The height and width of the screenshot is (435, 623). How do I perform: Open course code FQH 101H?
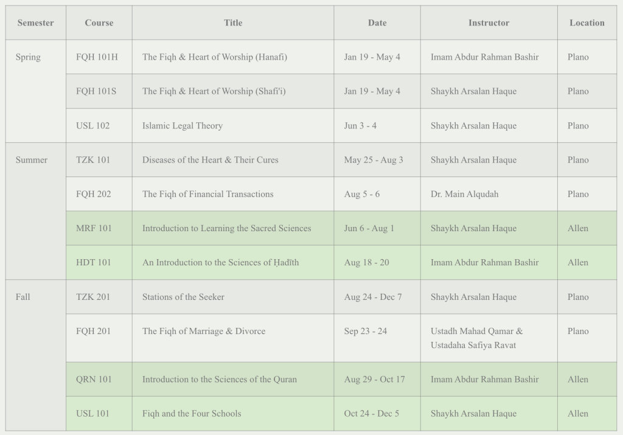[97, 57]
